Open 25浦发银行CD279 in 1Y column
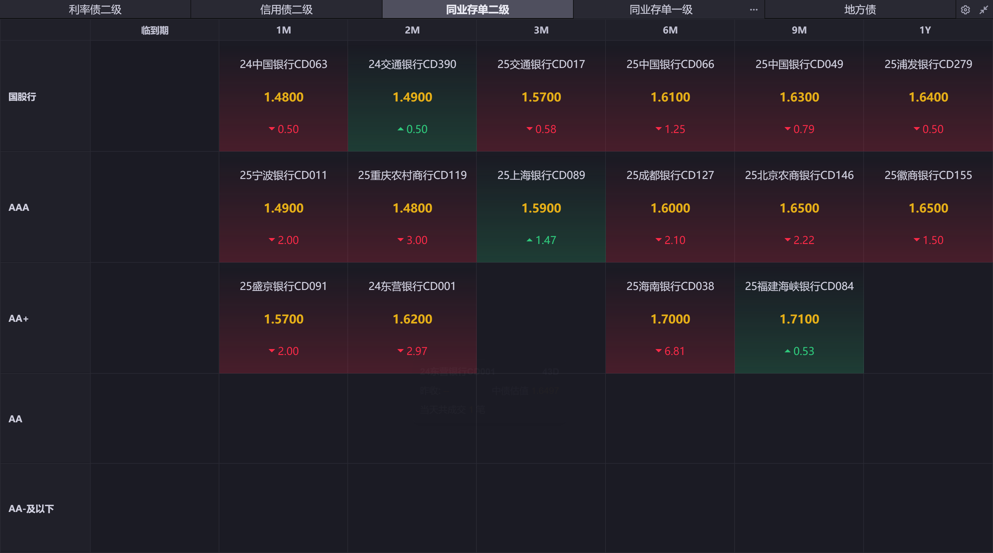 (x=928, y=96)
